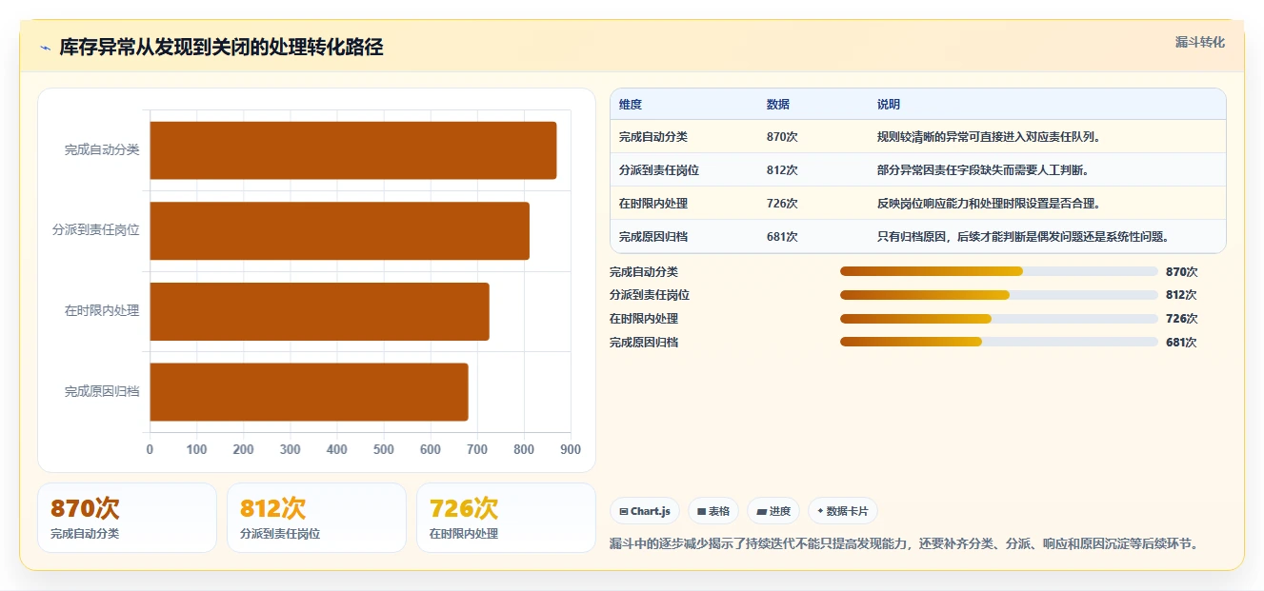Click the 在时限内处理 chart bar
The height and width of the screenshot is (591, 1264).
pos(320,311)
